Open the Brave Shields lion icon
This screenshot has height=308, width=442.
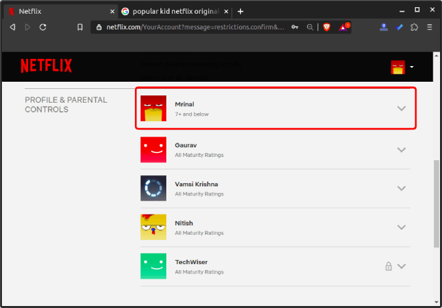point(327,27)
